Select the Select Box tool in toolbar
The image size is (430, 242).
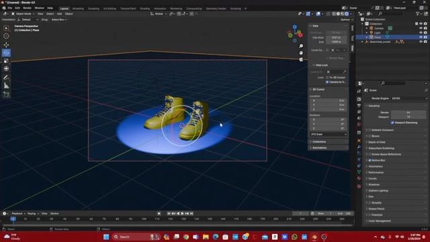coord(6,28)
